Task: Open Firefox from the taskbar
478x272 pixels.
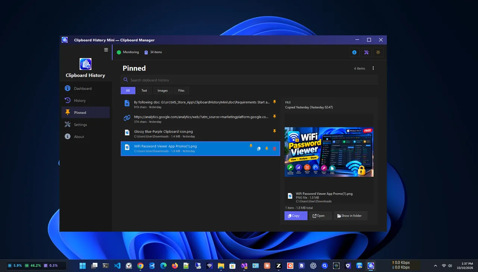Action: coord(175,266)
